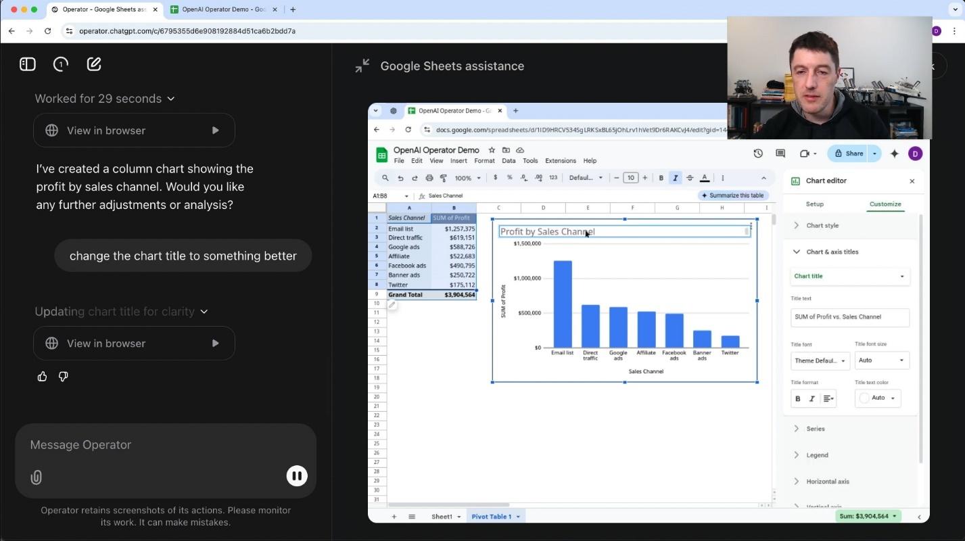Open the second View in browser card
Image resolution: width=965 pixels, height=541 pixels.
tap(134, 344)
